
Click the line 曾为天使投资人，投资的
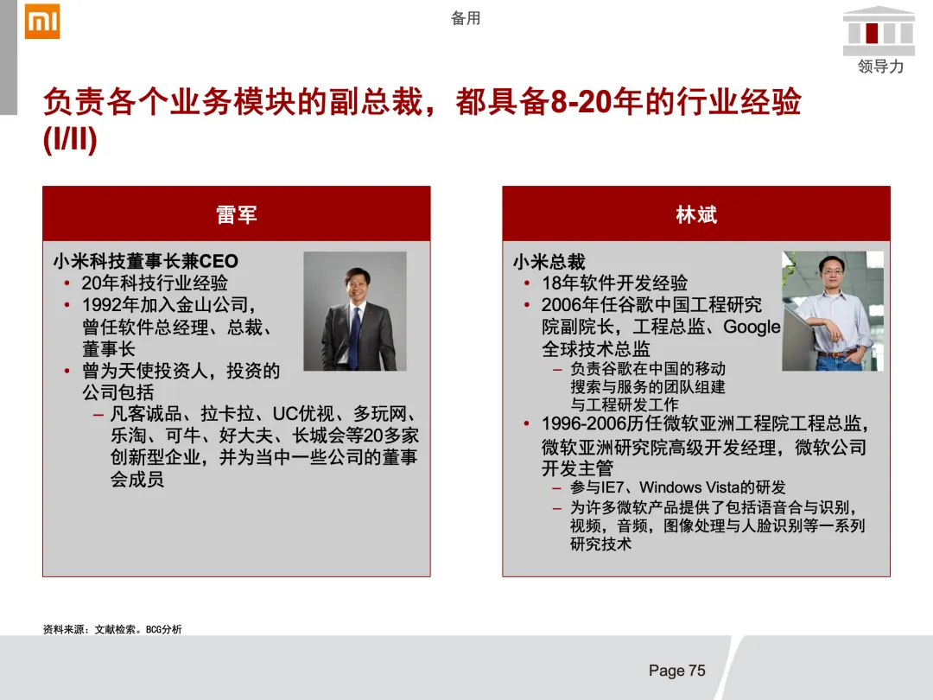click(181, 371)
